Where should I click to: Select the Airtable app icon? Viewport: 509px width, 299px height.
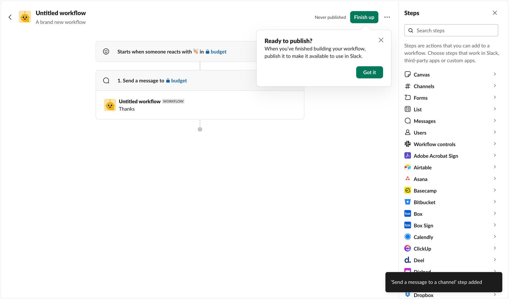407,167
